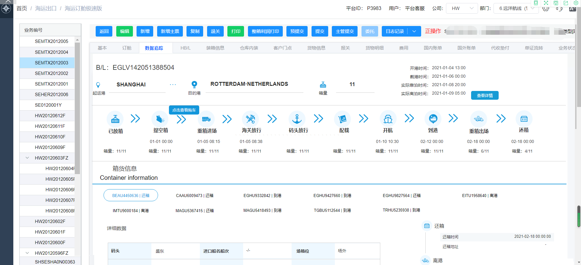Click the 起运港 location pin icon
This screenshot has height=265, width=581.
[98, 85]
